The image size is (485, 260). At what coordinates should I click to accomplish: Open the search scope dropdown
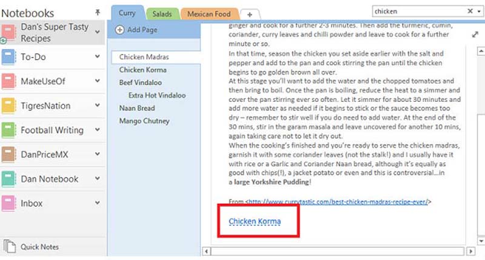(480, 11)
